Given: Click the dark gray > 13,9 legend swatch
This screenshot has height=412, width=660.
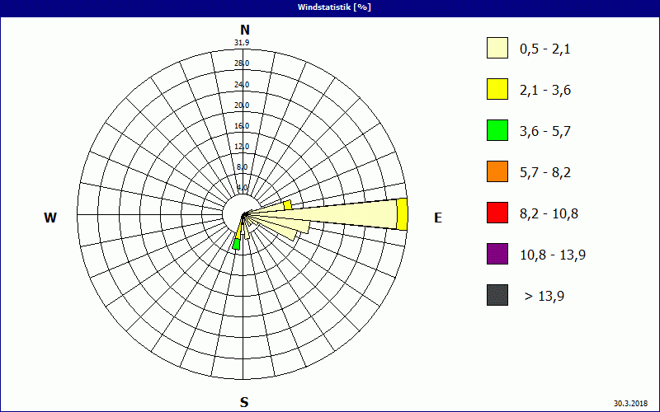Looking at the screenshot, I should point(497,295).
